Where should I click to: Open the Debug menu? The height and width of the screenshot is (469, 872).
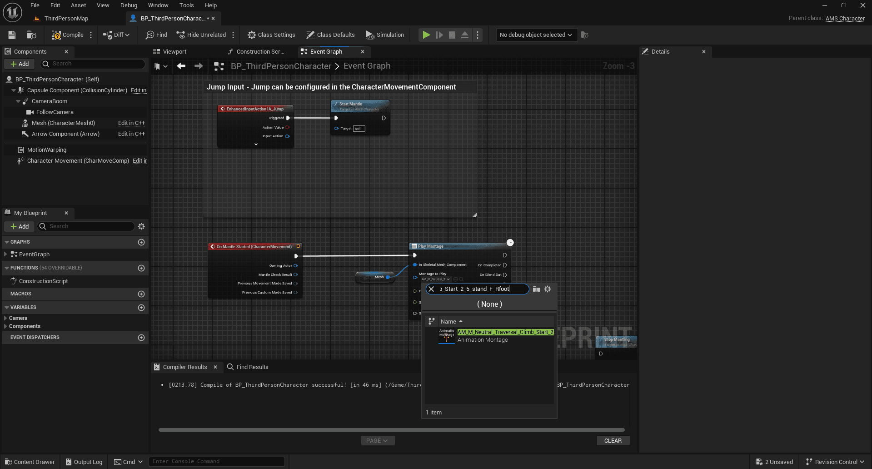tap(129, 5)
